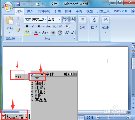Open font name dropdown
This screenshot has height=120, width=135.
pyautogui.click(x=45, y=19)
